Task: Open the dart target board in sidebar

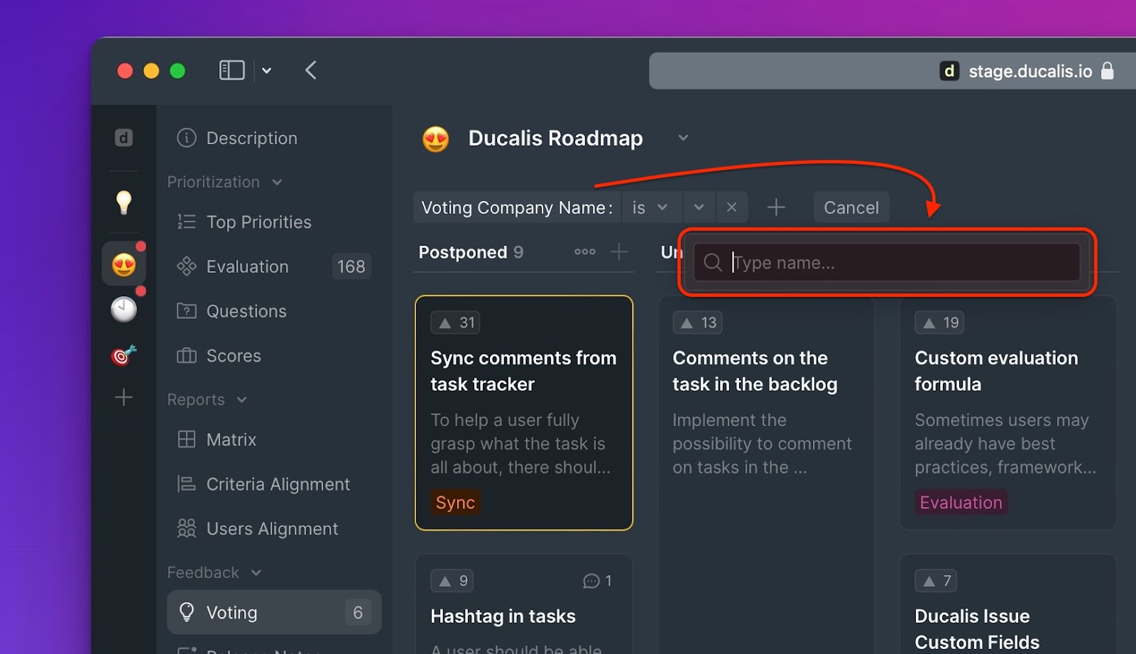Action: [124, 354]
